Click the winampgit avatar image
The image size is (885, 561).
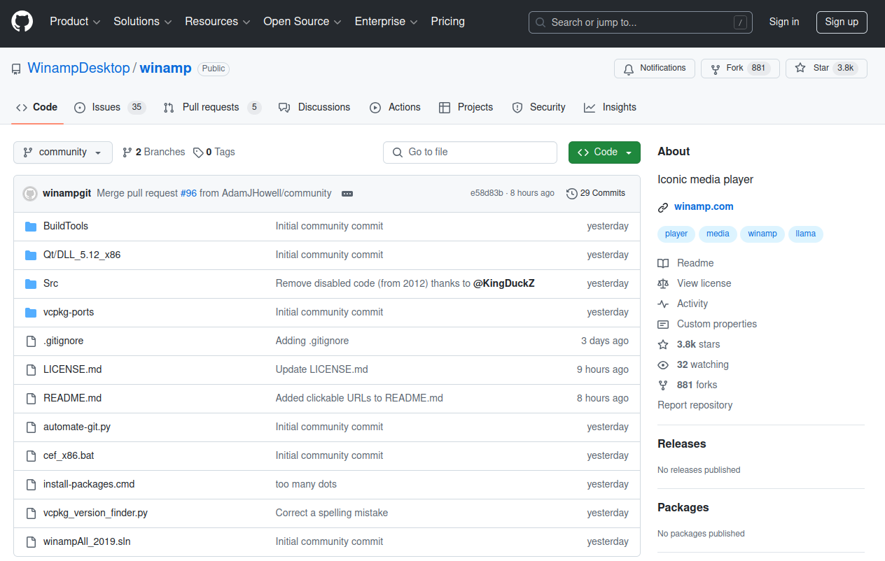pos(30,194)
